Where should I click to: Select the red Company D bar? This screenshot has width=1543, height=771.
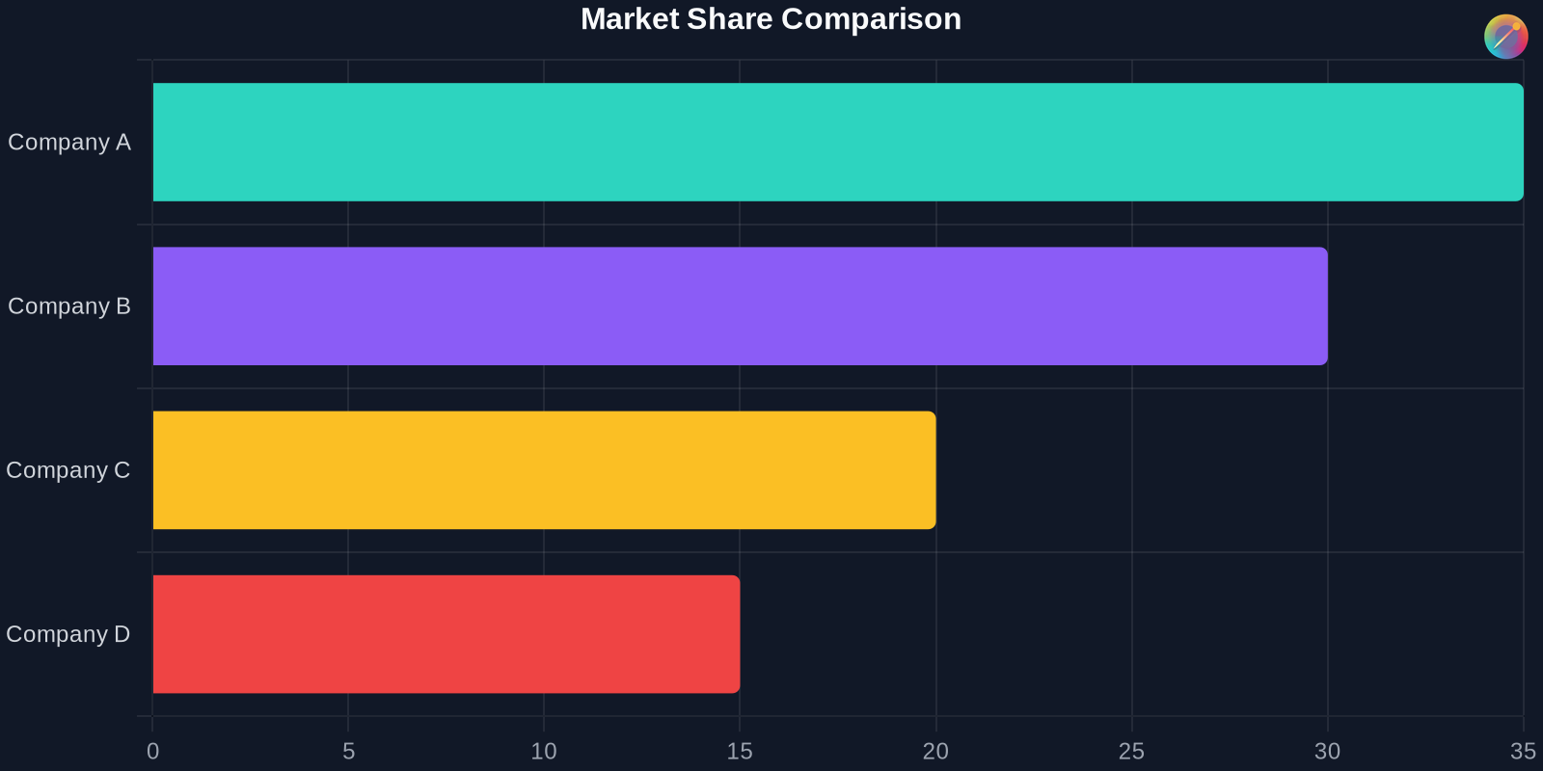tap(446, 634)
